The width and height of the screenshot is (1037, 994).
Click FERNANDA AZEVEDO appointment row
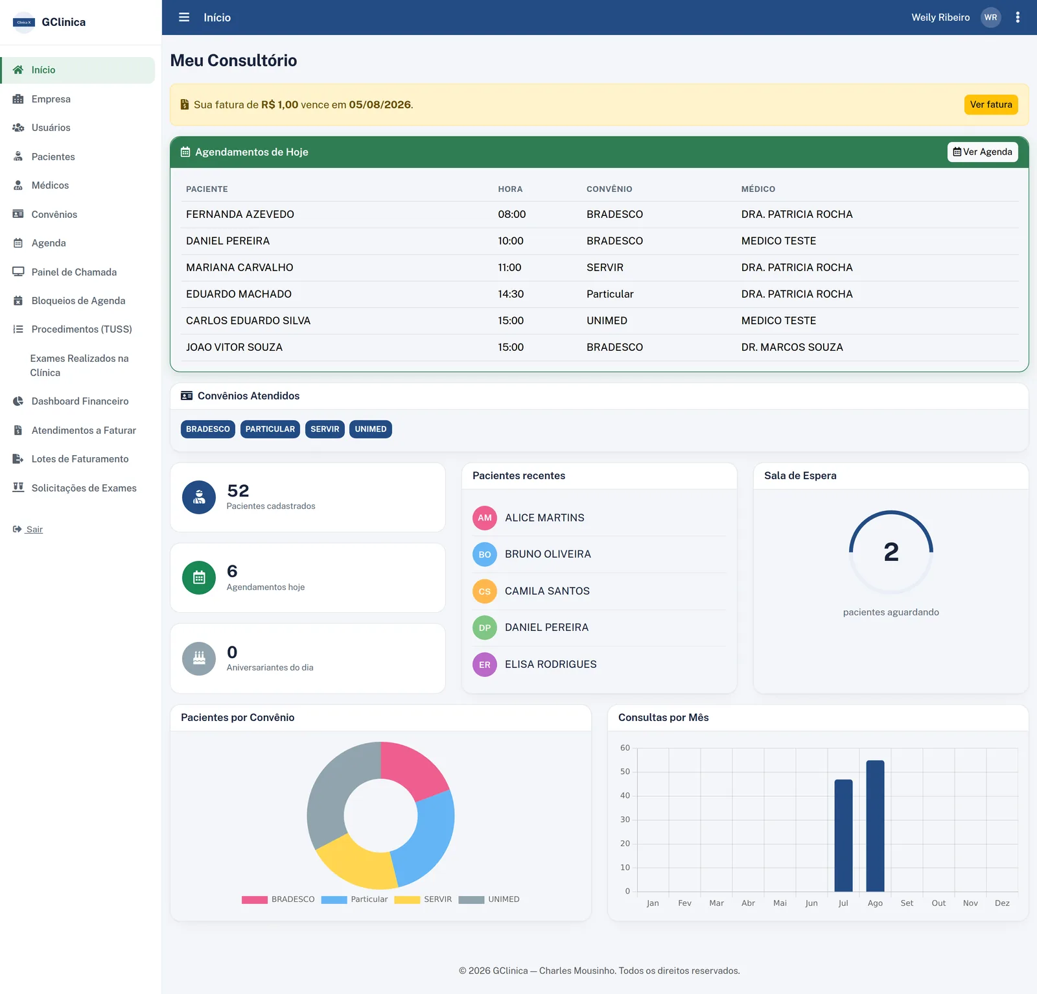pos(600,215)
